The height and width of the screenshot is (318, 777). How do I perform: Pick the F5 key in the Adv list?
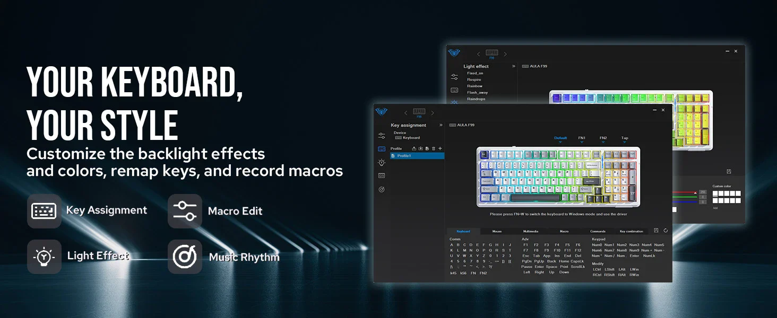click(567, 245)
